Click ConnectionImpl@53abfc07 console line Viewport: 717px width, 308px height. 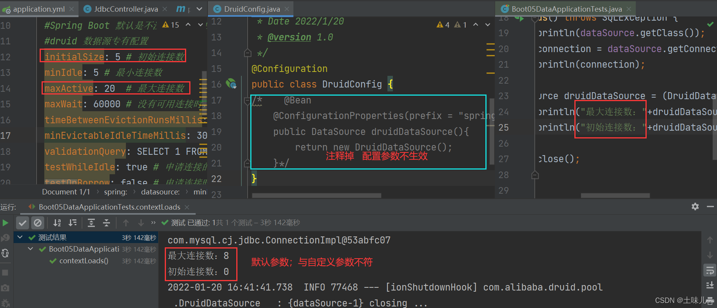point(279,240)
